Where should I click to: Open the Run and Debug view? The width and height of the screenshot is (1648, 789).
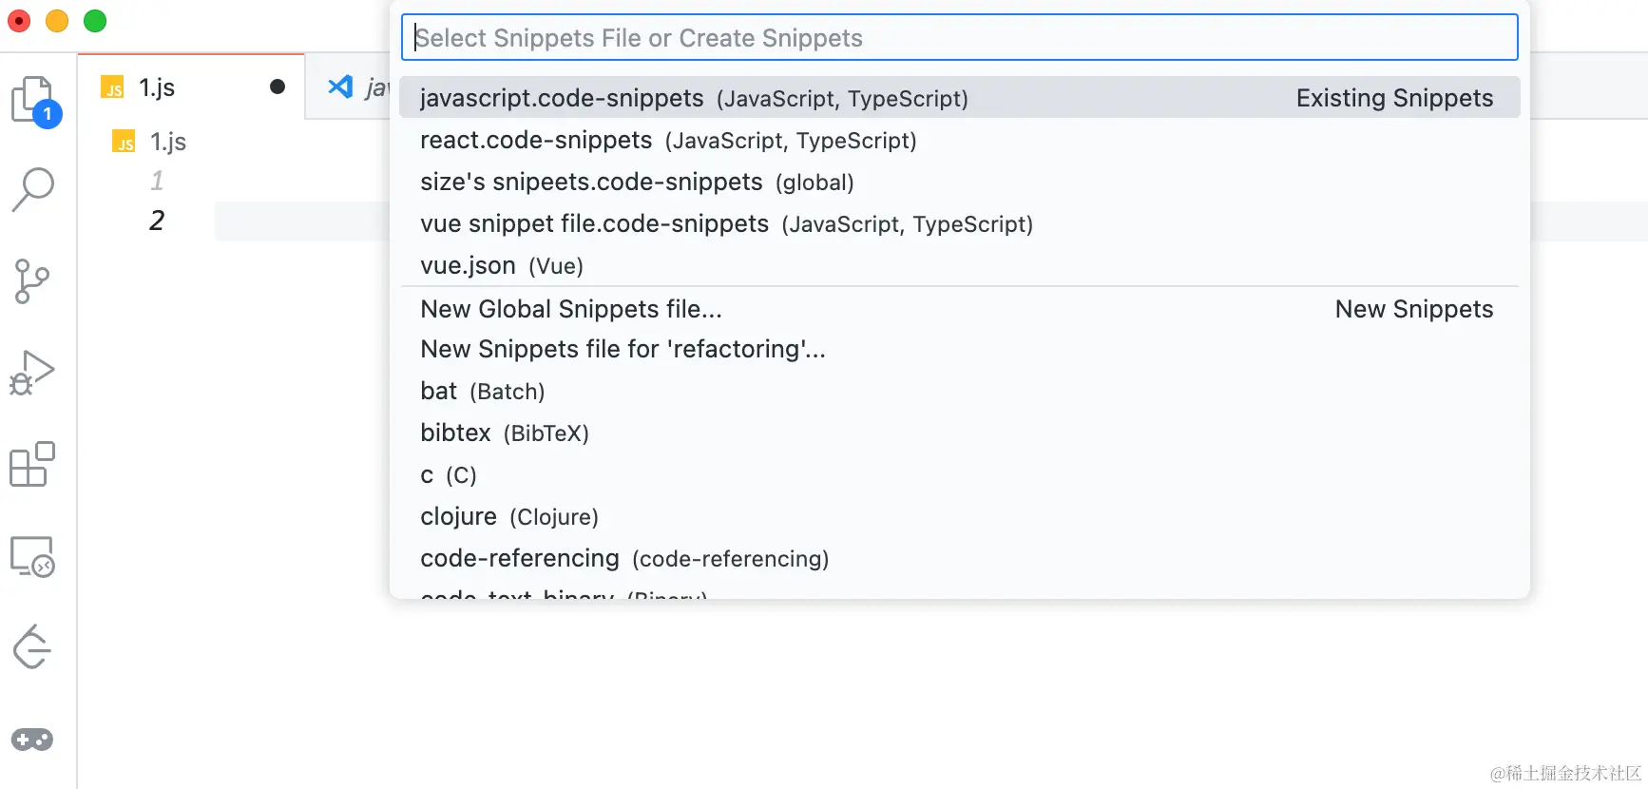tap(32, 373)
